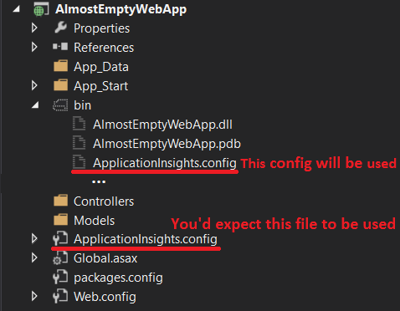This screenshot has height=311, width=400.
Task: Expand the Properties node arrow
Action: point(34,28)
